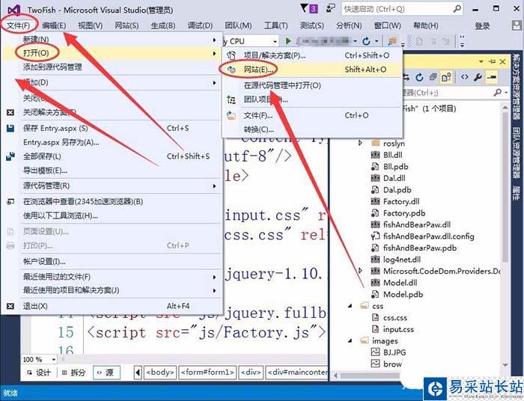Open the 文件(F) menu
Viewport: 524px width, 401px height.
19,25
